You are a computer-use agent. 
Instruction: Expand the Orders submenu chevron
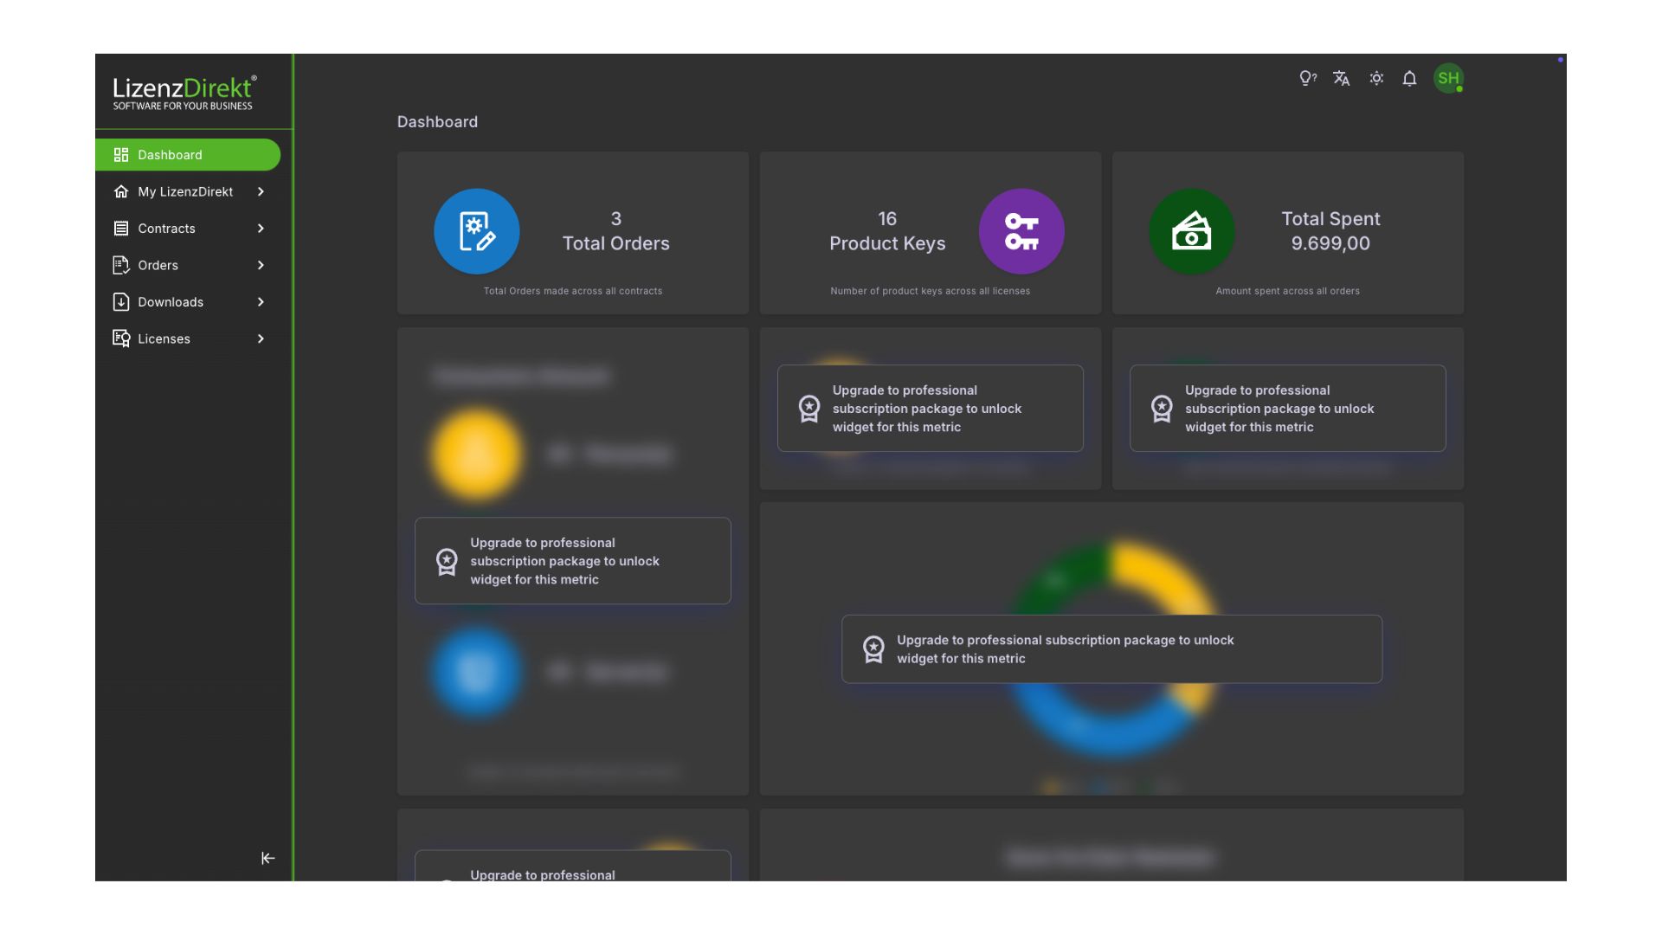coord(261,265)
